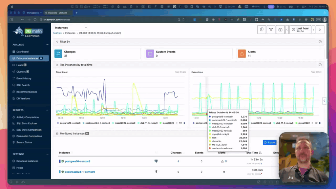The height and width of the screenshot is (189, 336).
Task: Open the Last hour time picker
Action: 300,30
